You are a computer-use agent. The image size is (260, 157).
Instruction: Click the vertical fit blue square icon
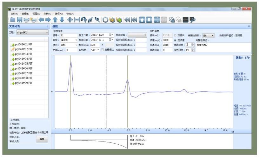tap(157, 20)
